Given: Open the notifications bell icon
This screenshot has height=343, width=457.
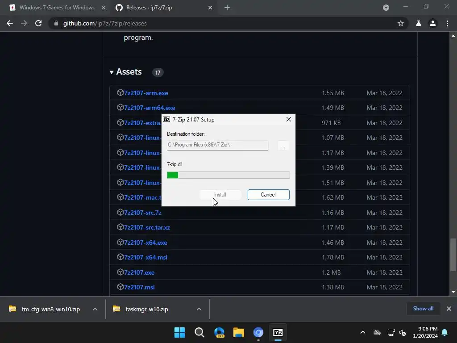Looking at the screenshot, I should click(445, 332).
